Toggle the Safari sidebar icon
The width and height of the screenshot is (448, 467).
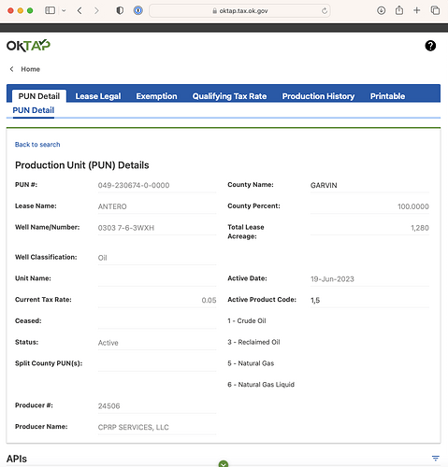coord(51,10)
